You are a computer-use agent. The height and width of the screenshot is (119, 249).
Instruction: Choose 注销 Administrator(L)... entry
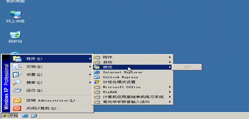coord(51,101)
